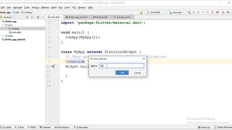Open the Flutter Performance tool window

click(223, 127)
